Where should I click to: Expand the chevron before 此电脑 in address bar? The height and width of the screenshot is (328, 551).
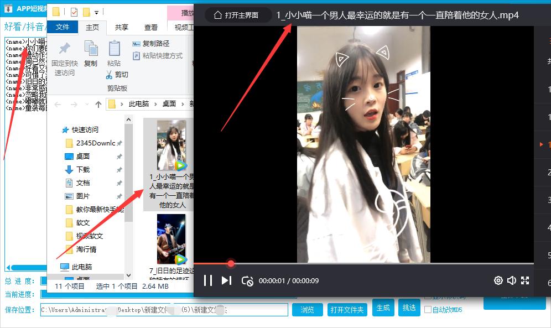[122, 105]
